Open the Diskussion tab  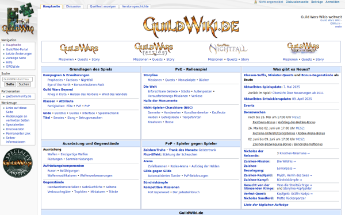tap(73, 6)
